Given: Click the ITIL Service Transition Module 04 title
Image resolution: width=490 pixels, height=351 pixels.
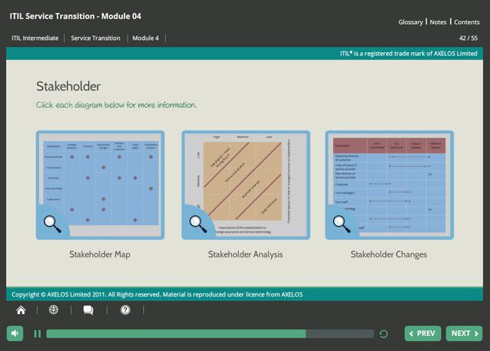Looking at the screenshot, I should click(75, 17).
